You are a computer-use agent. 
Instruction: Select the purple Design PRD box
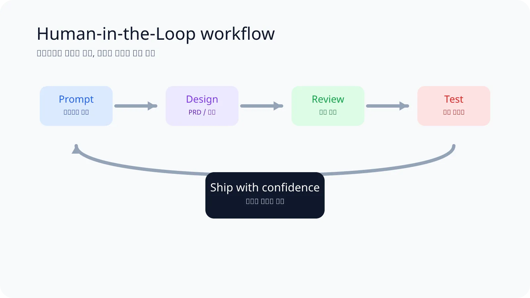coord(202,106)
